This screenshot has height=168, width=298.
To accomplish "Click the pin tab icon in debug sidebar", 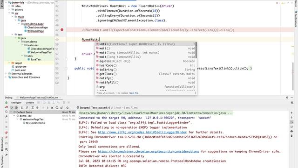I will click(6, 155).
